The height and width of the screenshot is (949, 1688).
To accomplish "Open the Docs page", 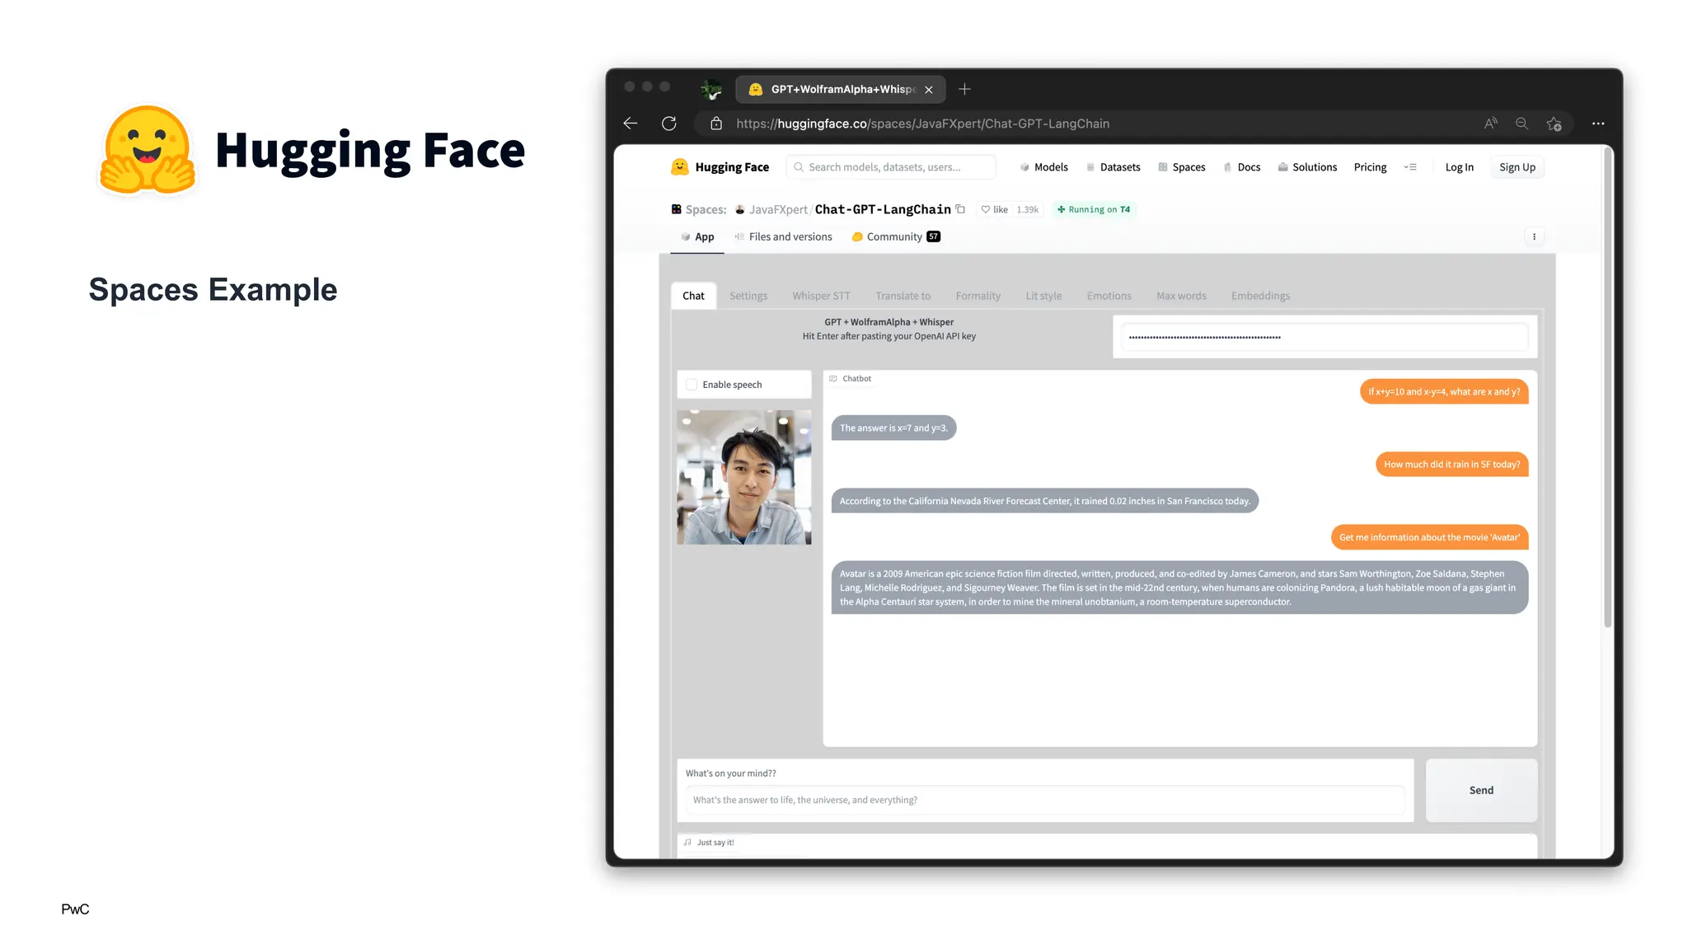I will (x=1241, y=167).
